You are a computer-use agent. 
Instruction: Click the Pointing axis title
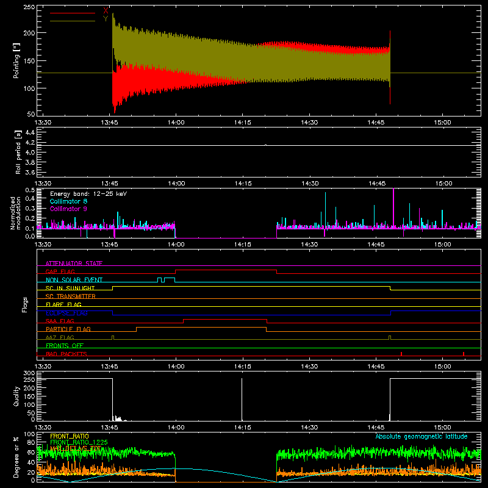coord(16,60)
